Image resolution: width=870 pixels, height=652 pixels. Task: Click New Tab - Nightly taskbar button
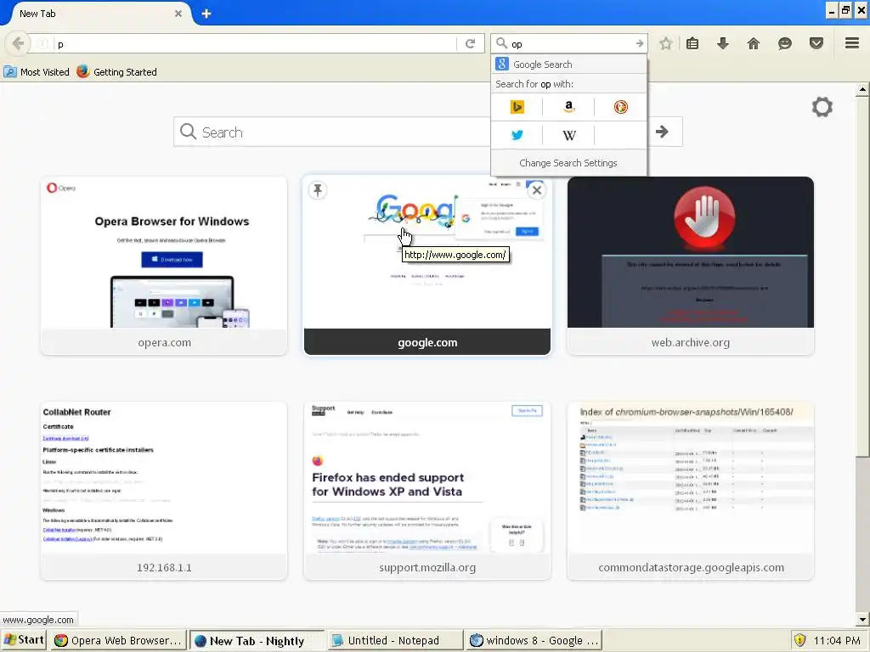[x=257, y=640]
